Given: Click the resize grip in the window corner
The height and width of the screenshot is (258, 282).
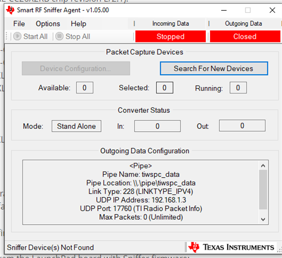Looking at the screenshot, I should [x=279, y=250].
